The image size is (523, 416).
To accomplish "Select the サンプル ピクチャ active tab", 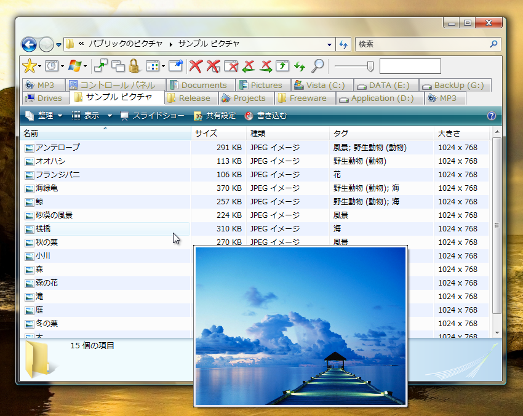I will (117, 97).
